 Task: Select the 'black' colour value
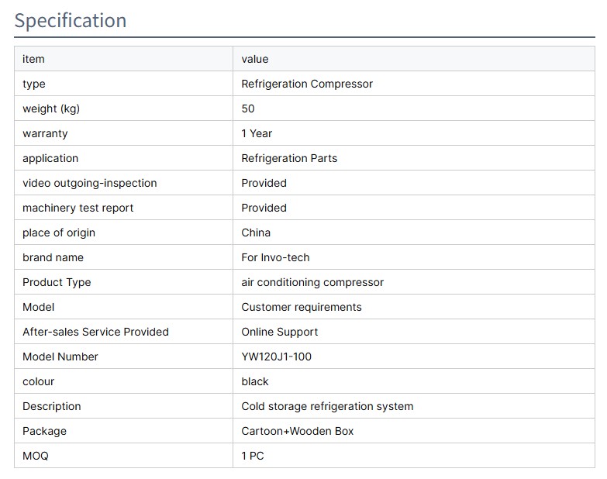tap(255, 381)
